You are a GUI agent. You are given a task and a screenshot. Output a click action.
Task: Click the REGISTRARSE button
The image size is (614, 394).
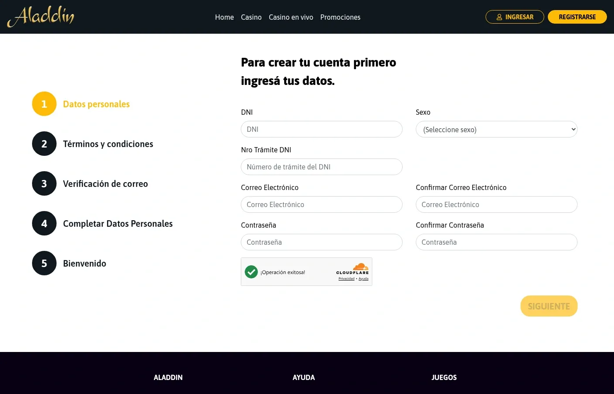[577, 17]
